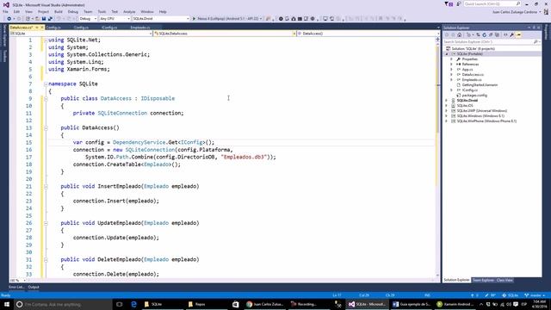Click the Show All Files icon in Solution Explorer

pos(497,34)
